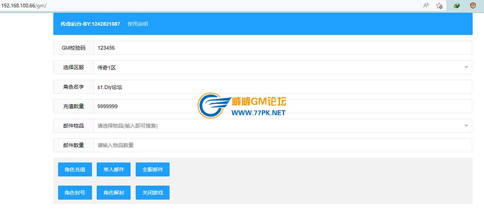484x211 pixels.
Task: Click the Read Aloud icon in address bar
Action: [x=426, y=6]
